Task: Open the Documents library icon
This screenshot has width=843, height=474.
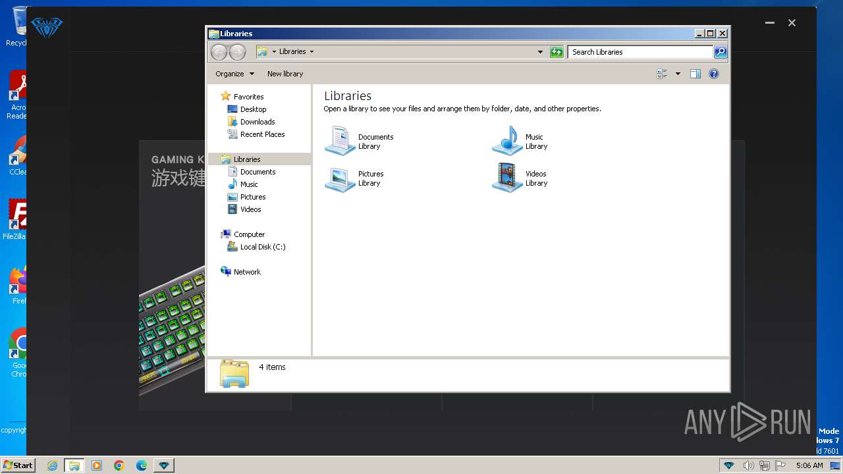Action: (x=340, y=141)
